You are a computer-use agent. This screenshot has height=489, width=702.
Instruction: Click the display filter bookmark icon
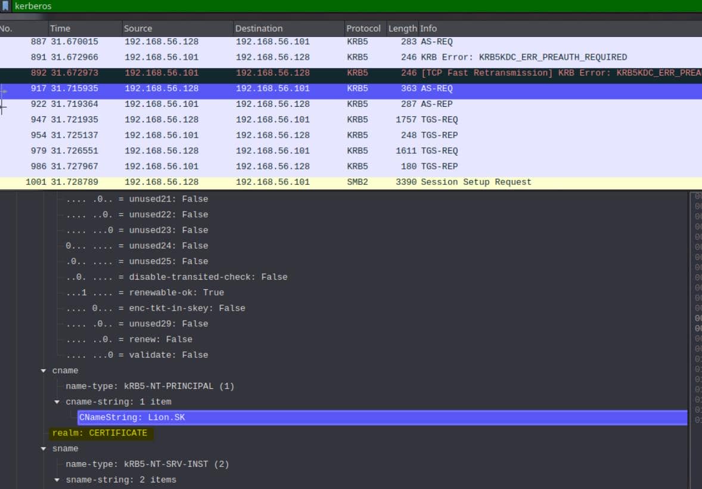click(5, 6)
